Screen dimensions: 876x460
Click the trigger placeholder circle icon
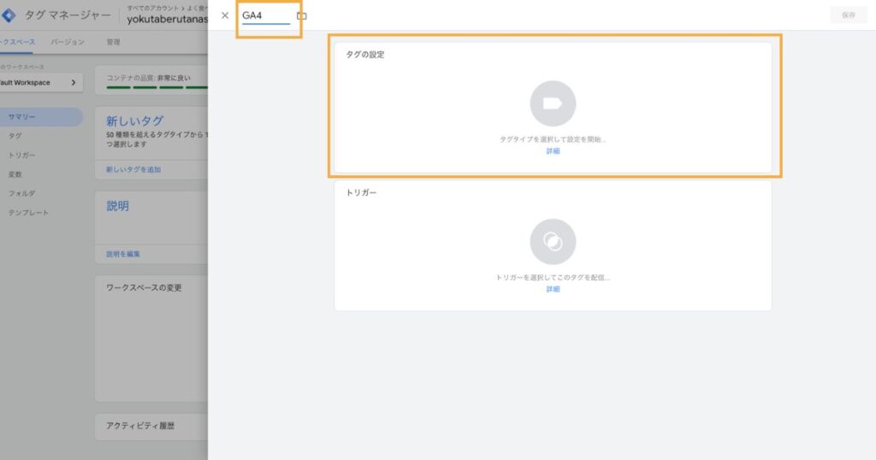[553, 242]
